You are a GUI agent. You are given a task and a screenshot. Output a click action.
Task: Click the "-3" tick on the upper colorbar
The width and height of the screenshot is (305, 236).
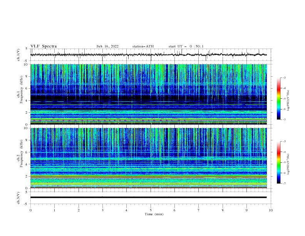(284, 78)
